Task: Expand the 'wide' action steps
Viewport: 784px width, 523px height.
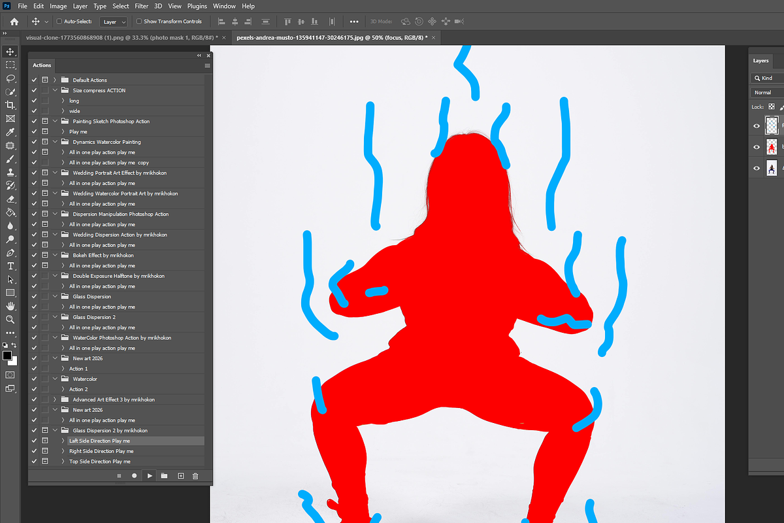Action: click(63, 111)
